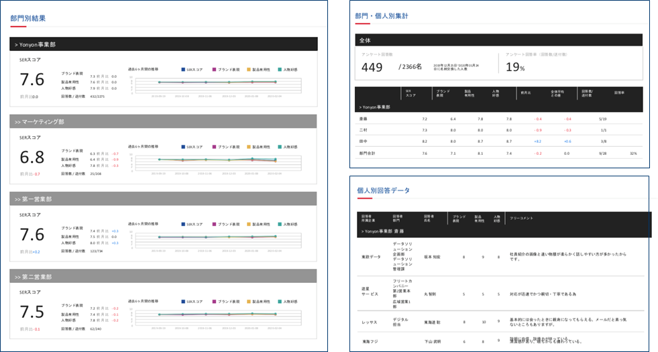
Task: Click the 全体 header bar
Action: coord(498,40)
